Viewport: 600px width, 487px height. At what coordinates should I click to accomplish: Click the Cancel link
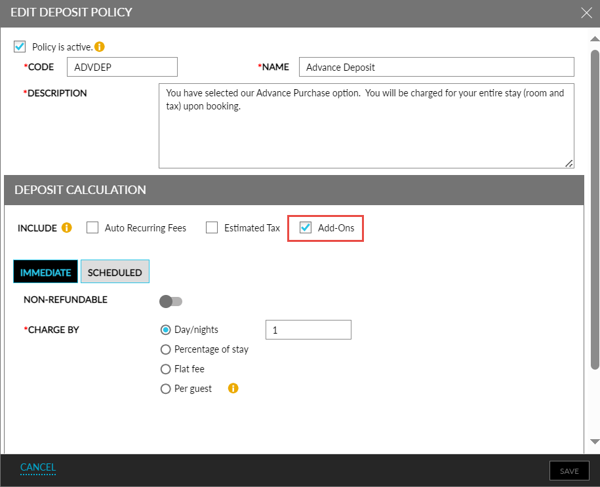click(x=38, y=467)
